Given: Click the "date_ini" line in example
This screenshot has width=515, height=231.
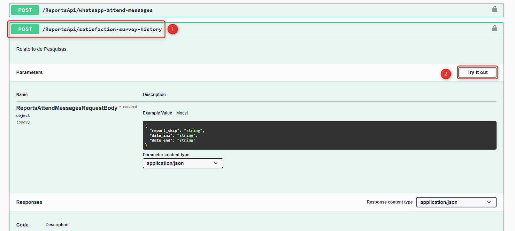Looking at the screenshot, I should click(x=174, y=135).
